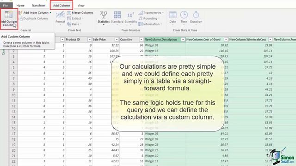
Task: Open the Standard number operations
Action: click(117, 18)
